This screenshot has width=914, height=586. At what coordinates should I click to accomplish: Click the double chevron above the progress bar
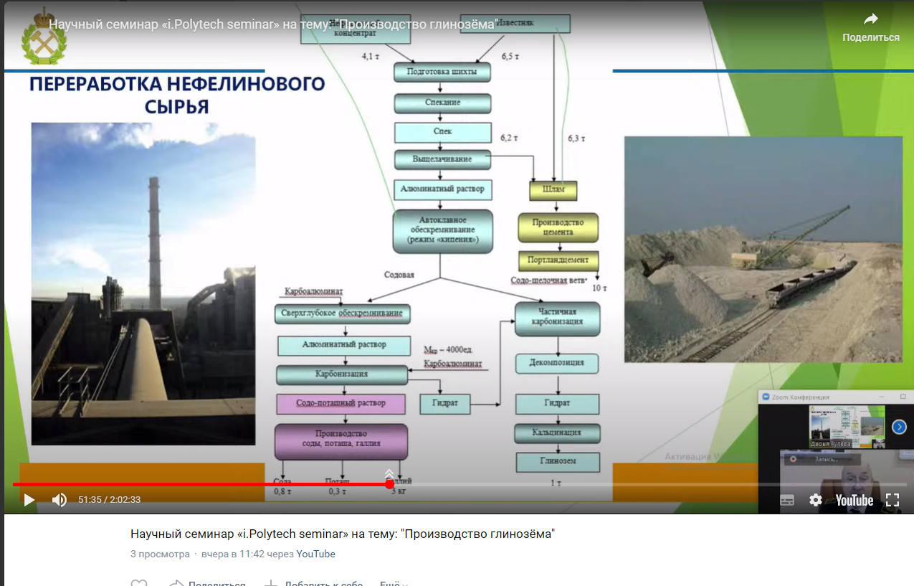(x=389, y=473)
